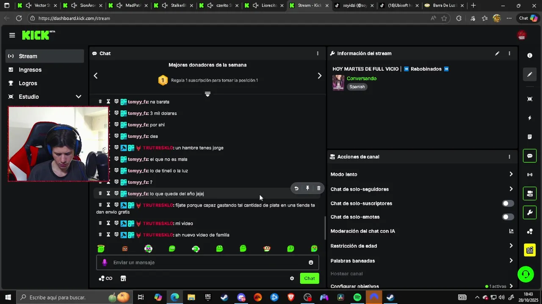Viewport: 542px width, 304px height.
Task: Open stream information three-dot menu
Action: click(x=509, y=53)
